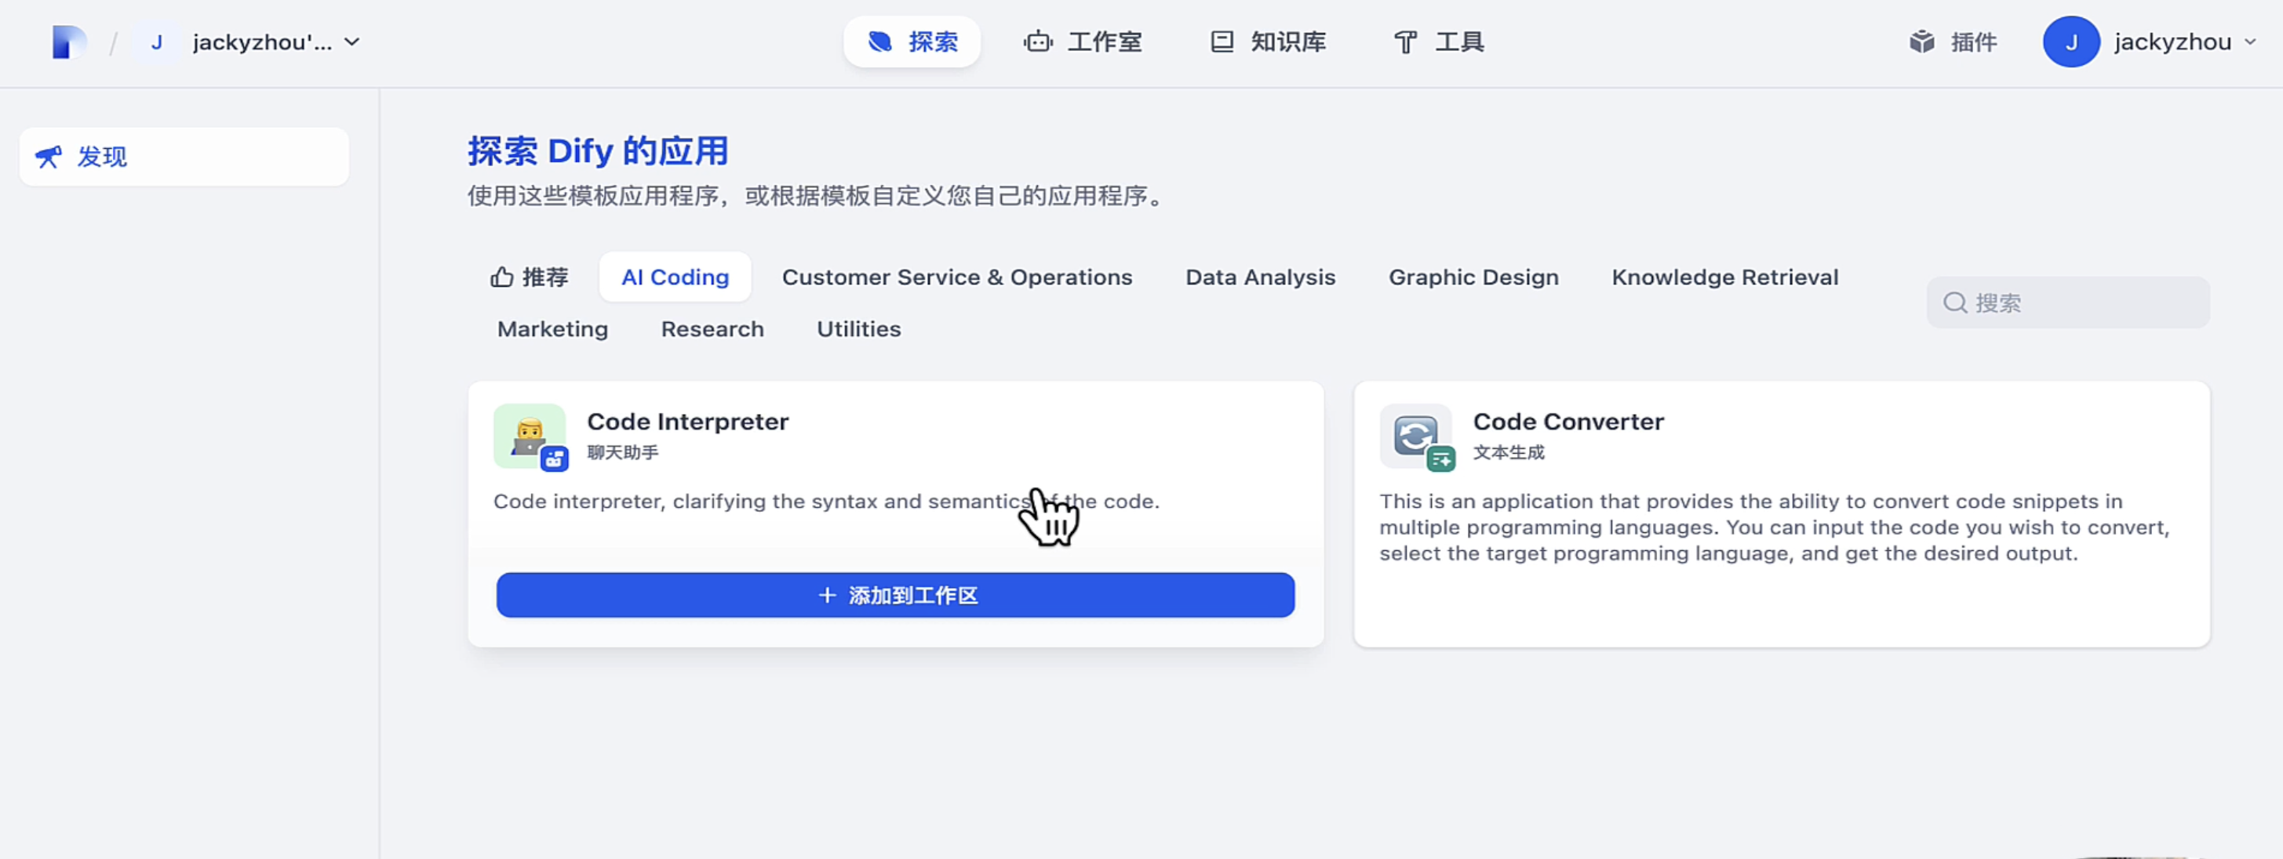Choose the Utilities category
The image size is (2283, 859).
858,328
